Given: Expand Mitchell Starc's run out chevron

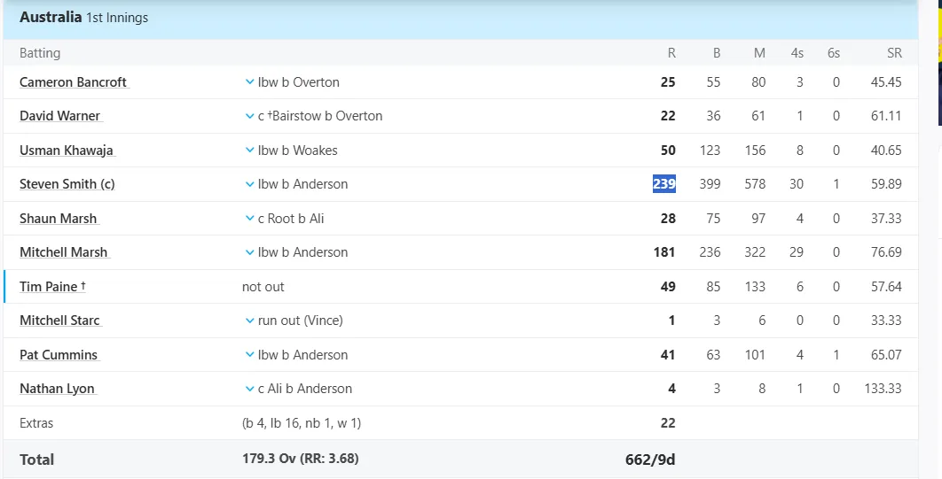Looking at the screenshot, I should click(249, 321).
